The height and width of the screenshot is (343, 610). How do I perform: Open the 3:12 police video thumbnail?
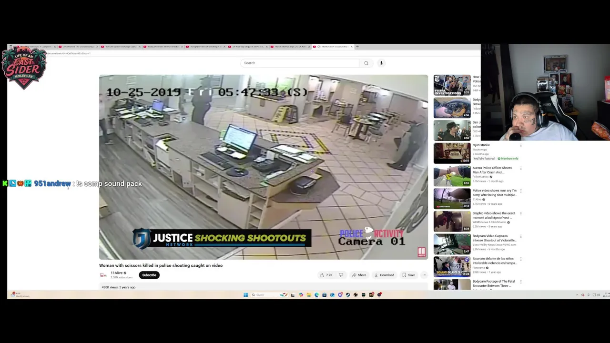coord(452,199)
